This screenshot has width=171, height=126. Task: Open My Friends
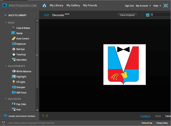(x=90, y=5)
